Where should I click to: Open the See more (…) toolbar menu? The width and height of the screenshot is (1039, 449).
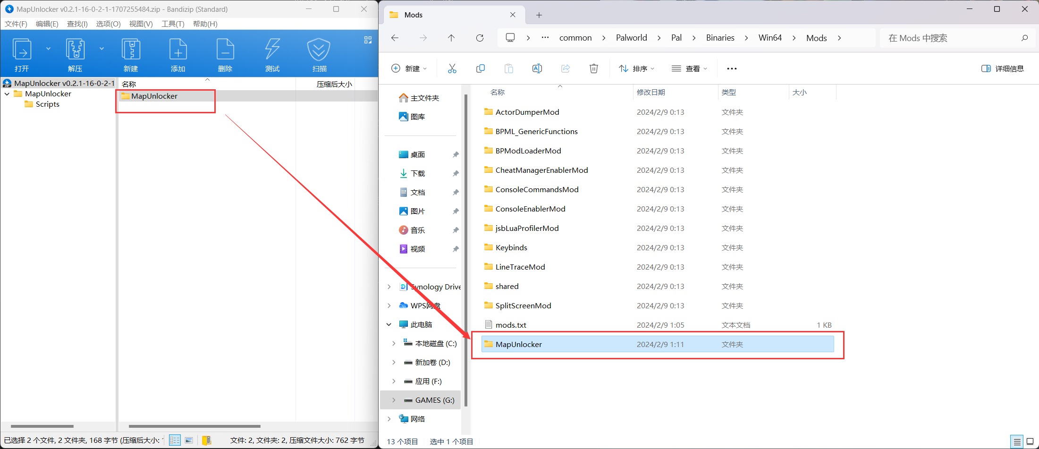[x=732, y=68]
